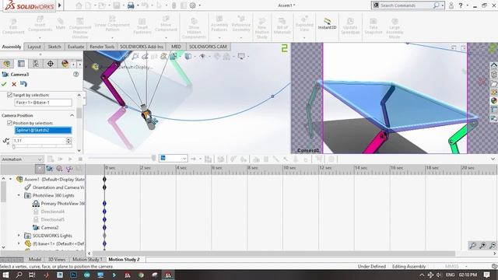Switch to the SOLIDWORKS Add-Ins tab
Screen dimensions: 498x280
coord(142,47)
